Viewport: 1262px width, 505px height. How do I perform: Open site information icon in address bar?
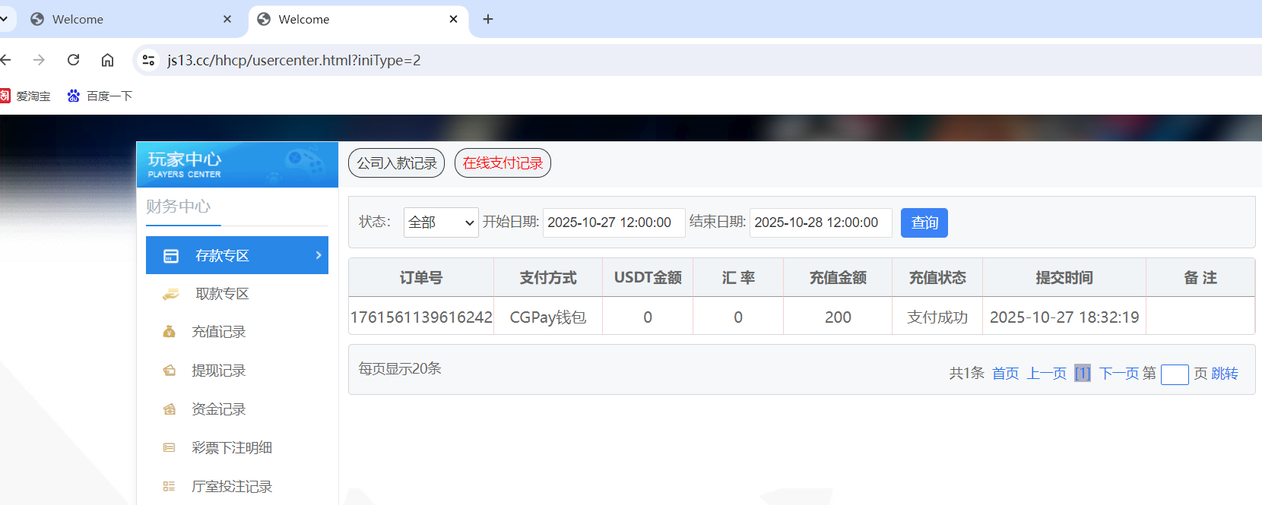(x=149, y=60)
